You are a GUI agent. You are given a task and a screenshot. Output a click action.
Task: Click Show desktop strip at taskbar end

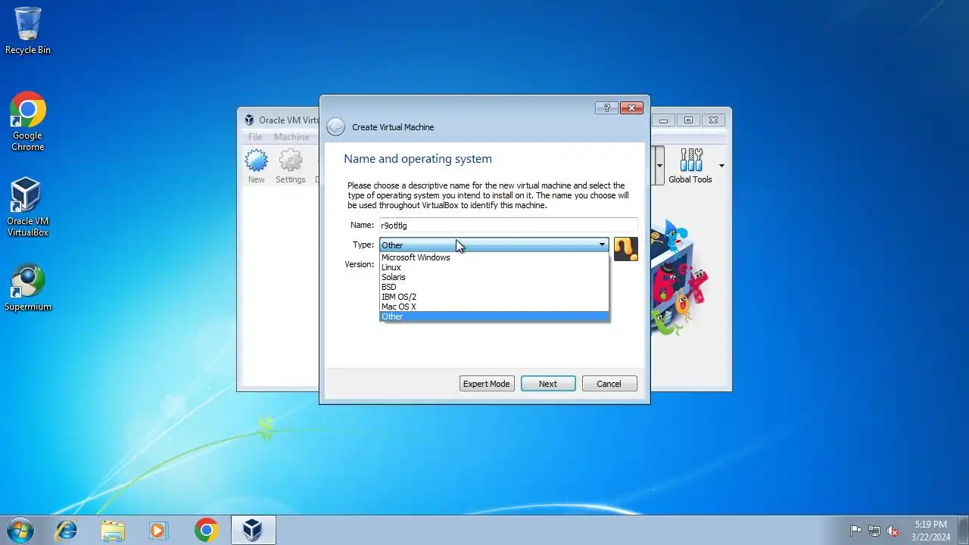[963, 531]
